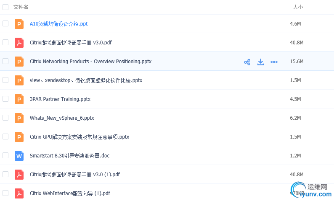Viewport: 334px width, 201px height.
Task: Check the box for Citrix GPU解决方案 pptx
Action: point(5,137)
